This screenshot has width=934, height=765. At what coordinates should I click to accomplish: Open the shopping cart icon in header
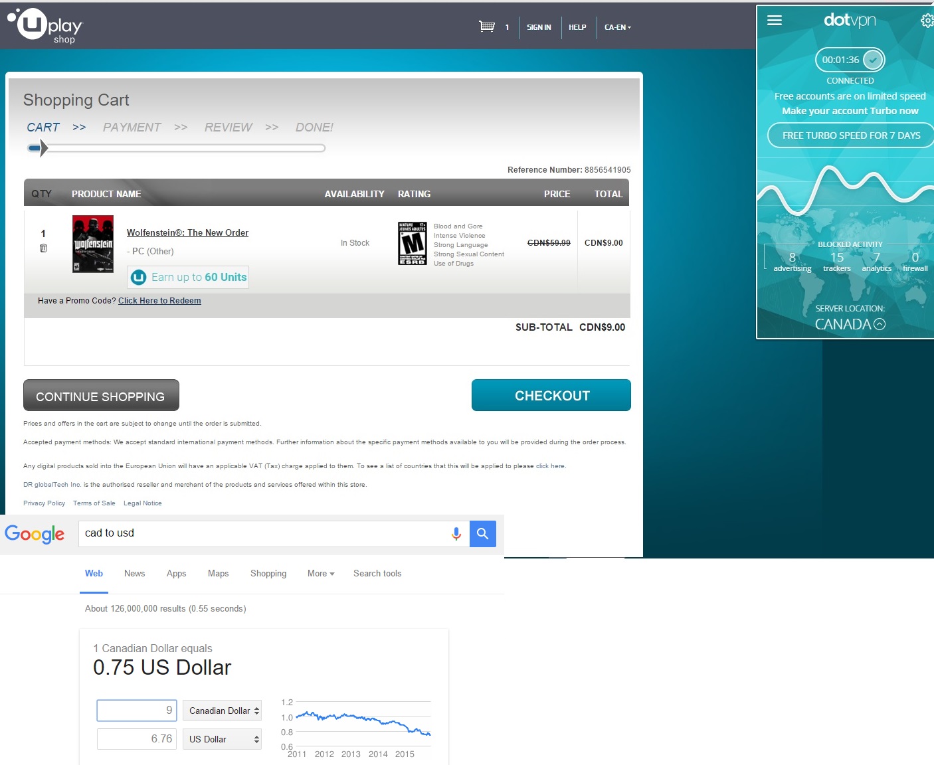[487, 27]
